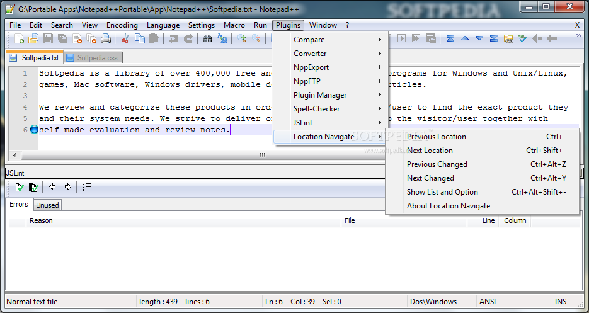This screenshot has height=313, width=589.
Task: Click the Replace toolbar icon
Action: click(x=222, y=38)
